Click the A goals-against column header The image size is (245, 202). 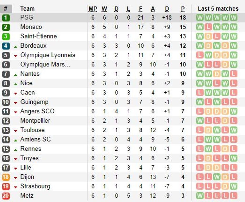pyautogui.click(x=153, y=9)
